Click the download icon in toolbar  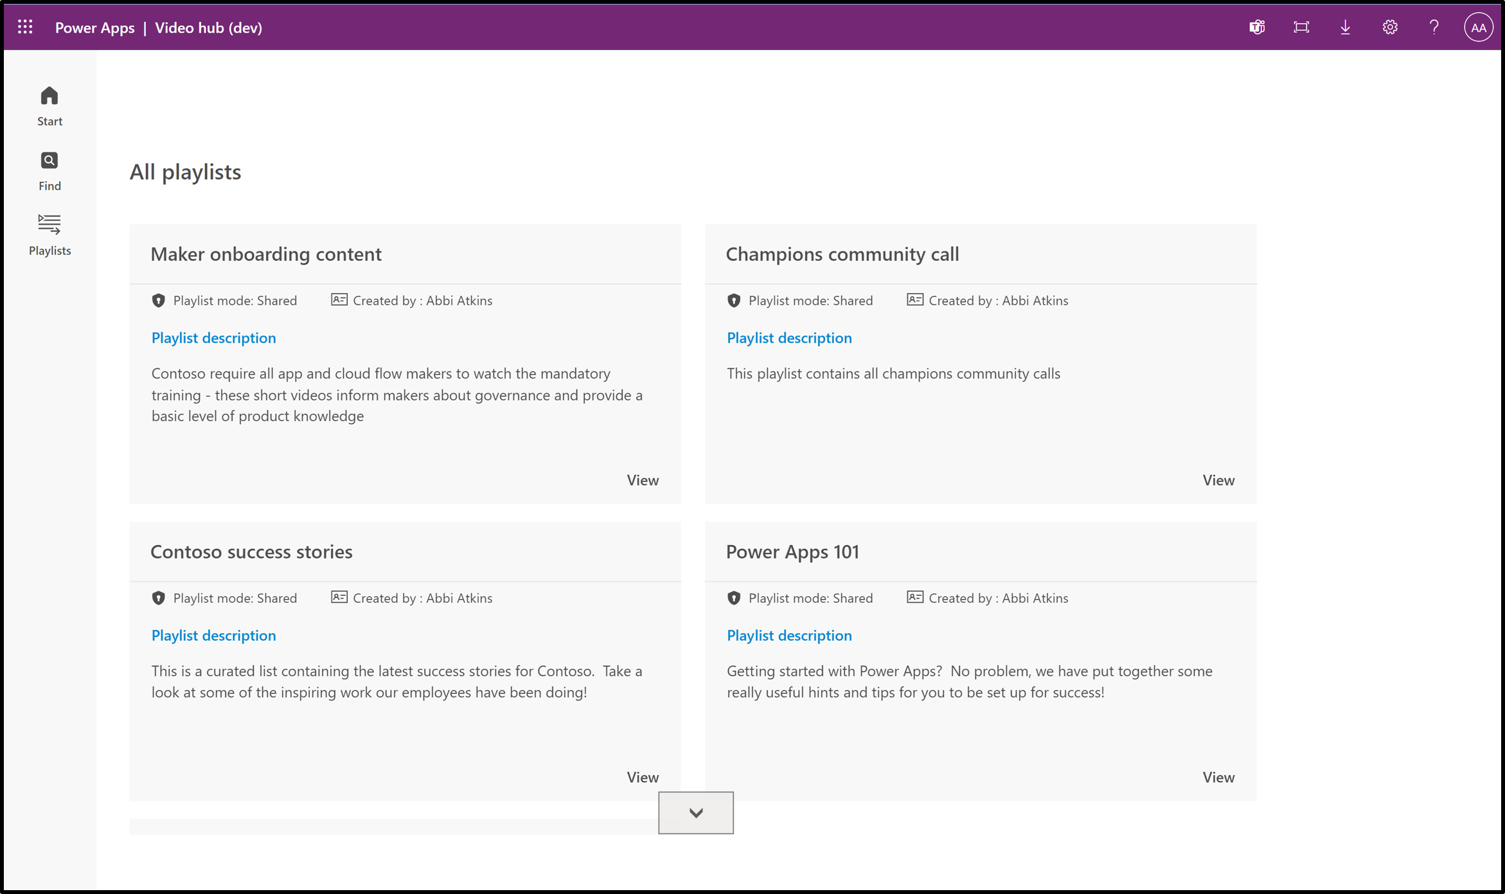pyautogui.click(x=1346, y=26)
